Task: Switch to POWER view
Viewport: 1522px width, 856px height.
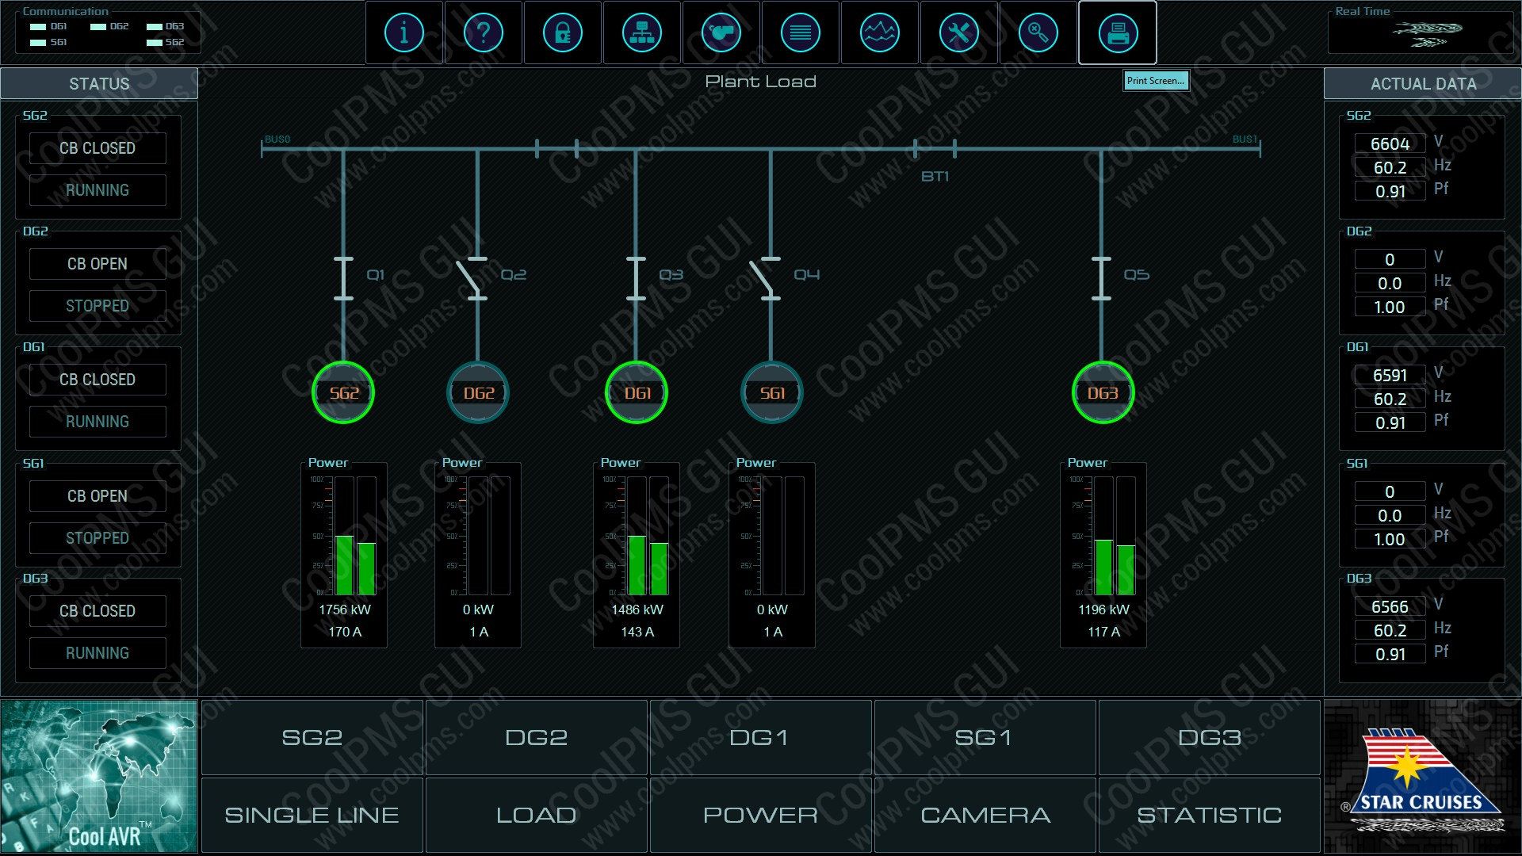Action: [760, 815]
